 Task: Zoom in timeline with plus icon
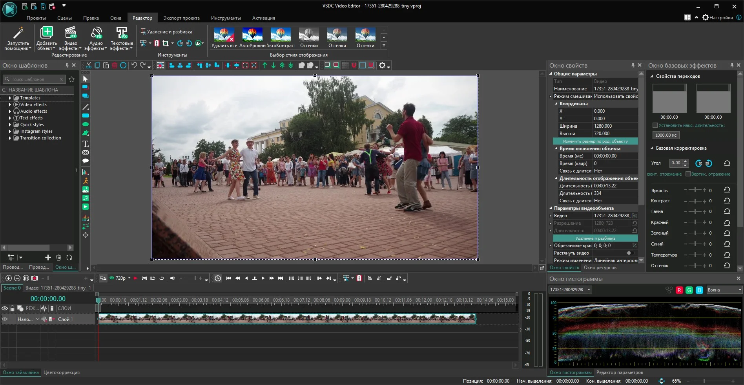click(9, 278)
